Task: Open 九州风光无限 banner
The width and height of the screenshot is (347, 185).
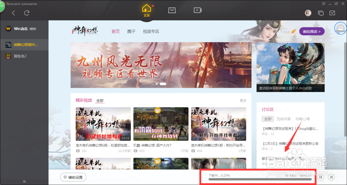Action: pyautogui.click(x=161, y=65)
